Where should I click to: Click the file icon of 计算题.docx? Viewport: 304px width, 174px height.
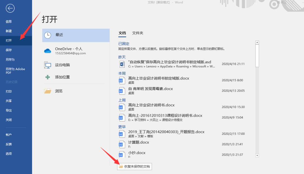pos(122,144)
